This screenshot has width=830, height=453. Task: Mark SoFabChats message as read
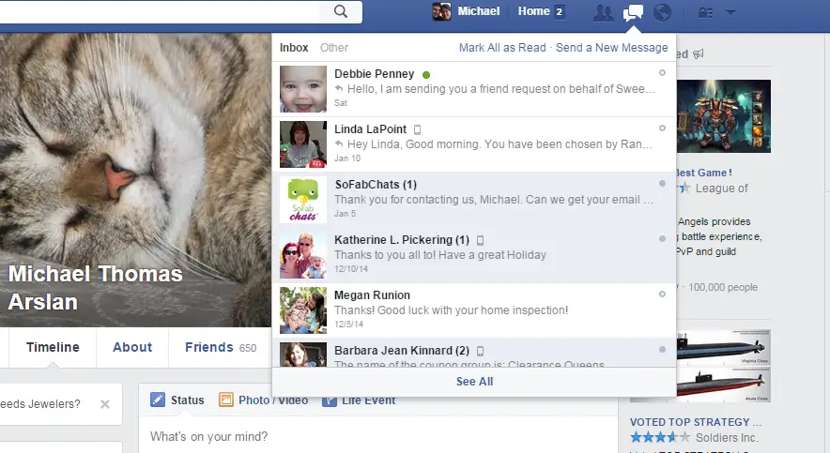pyautogui.click(x=662, y=184)
